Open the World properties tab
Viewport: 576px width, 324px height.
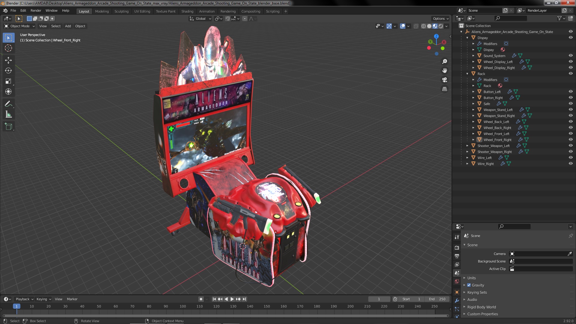pos(457,281)
